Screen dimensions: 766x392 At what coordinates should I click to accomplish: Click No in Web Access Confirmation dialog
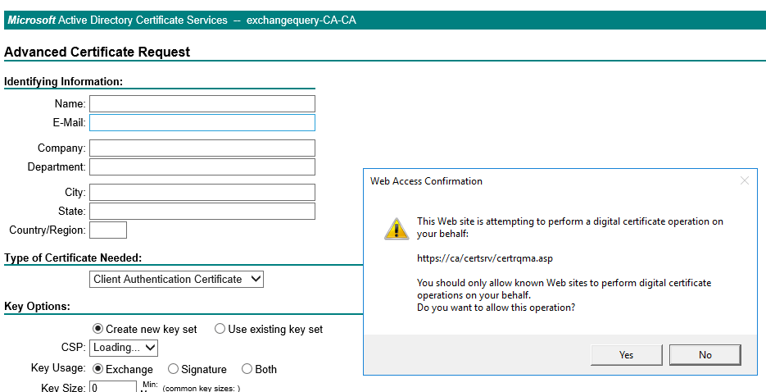coord(705,355)
